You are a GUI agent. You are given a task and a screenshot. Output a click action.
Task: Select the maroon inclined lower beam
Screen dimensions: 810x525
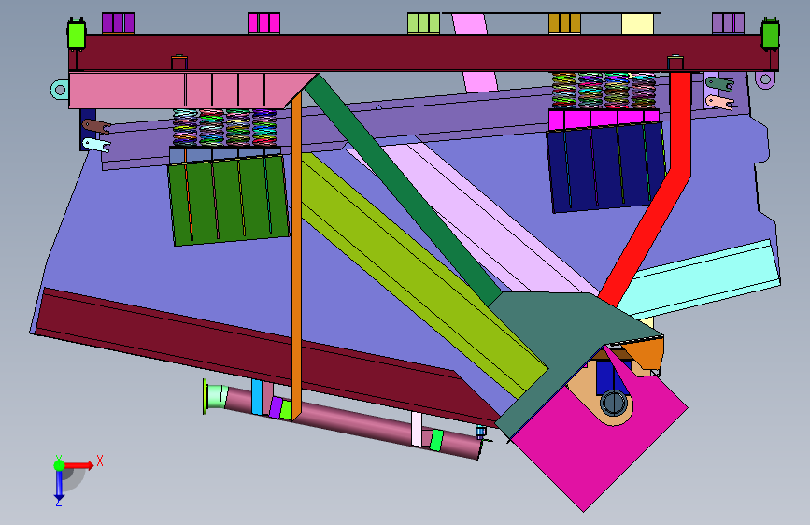[x=248, y=351]
